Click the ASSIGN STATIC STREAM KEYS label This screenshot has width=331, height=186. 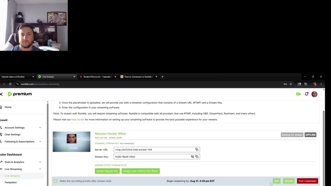click(111, 165)
